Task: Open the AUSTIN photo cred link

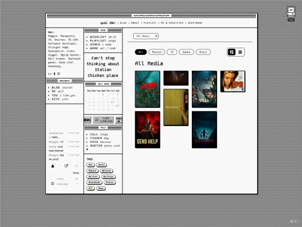Action: [x=105, y=146]
